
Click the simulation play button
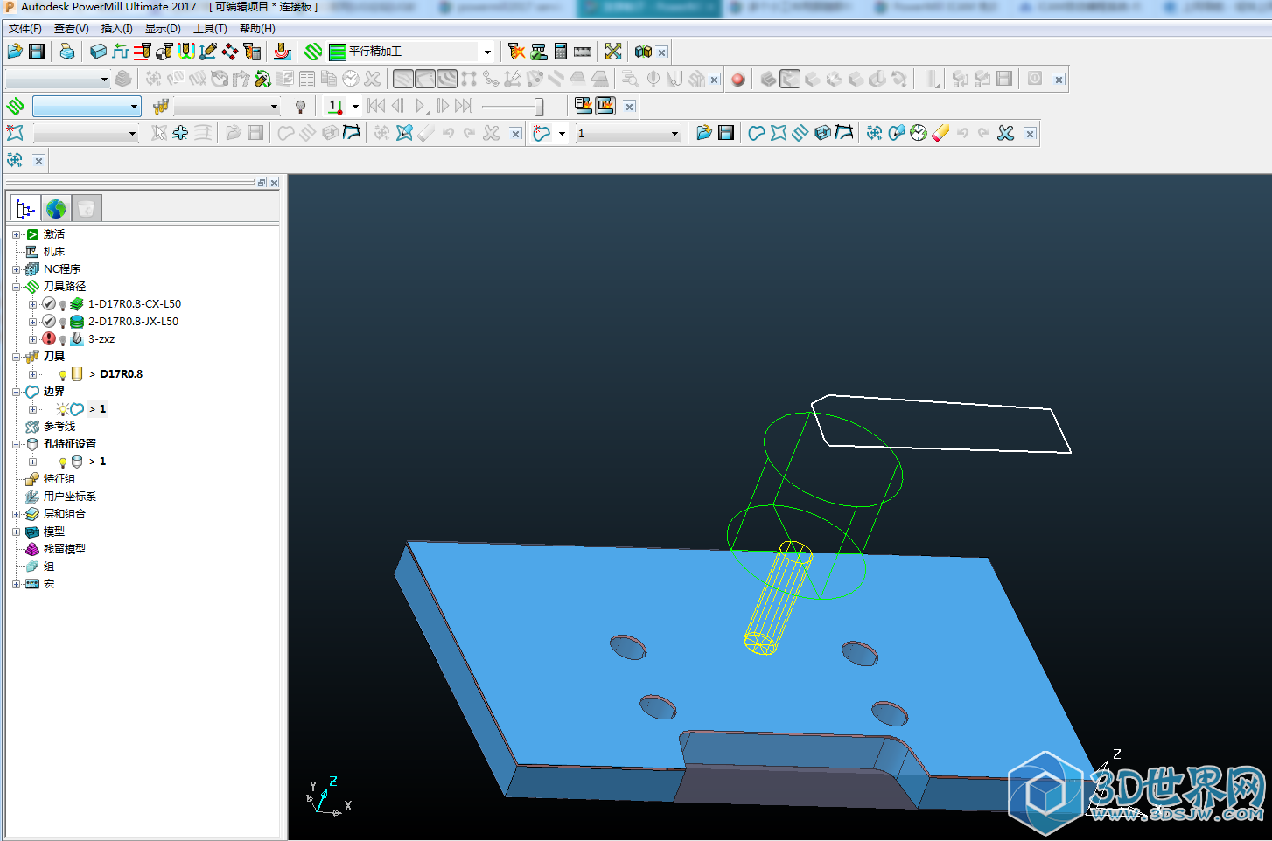coord(421,106)
